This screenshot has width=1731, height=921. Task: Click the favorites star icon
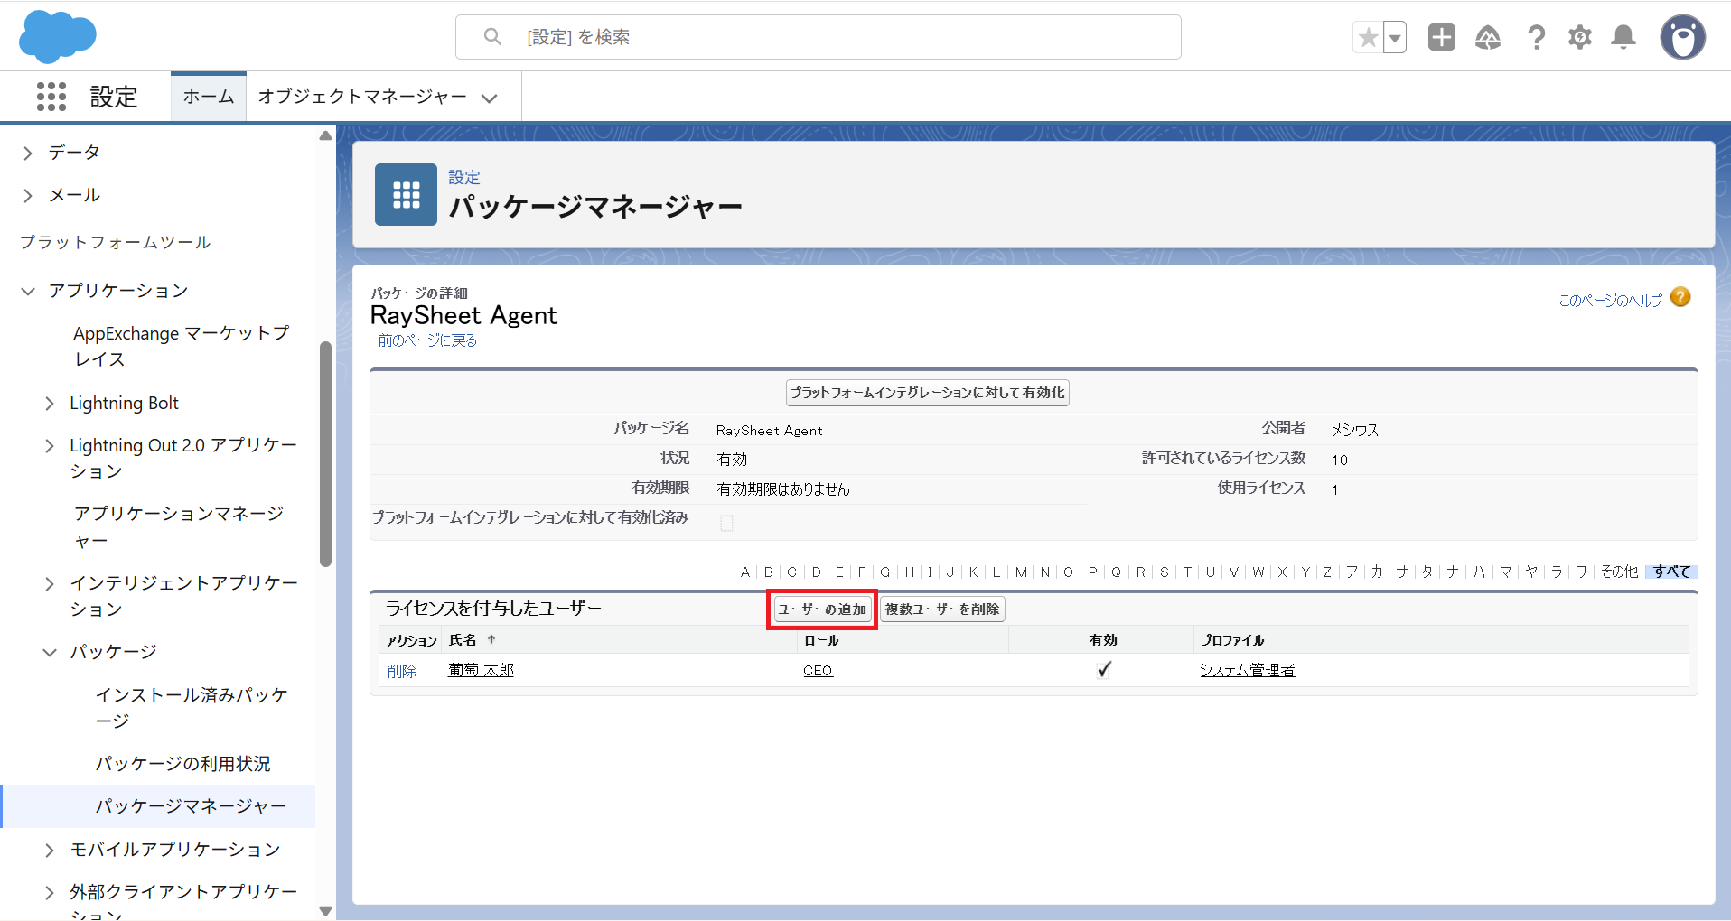1368,38
